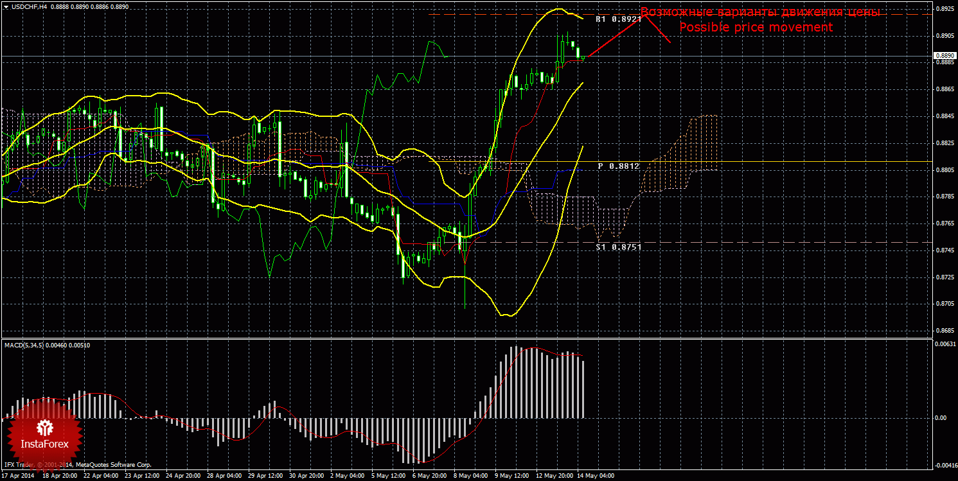Click the 0.8685 price axis label
Viewport: 958px width, 481px height.
pos(945,331)
